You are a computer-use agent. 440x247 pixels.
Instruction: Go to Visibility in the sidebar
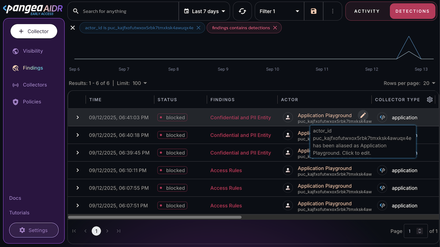[x=33, y=51]
